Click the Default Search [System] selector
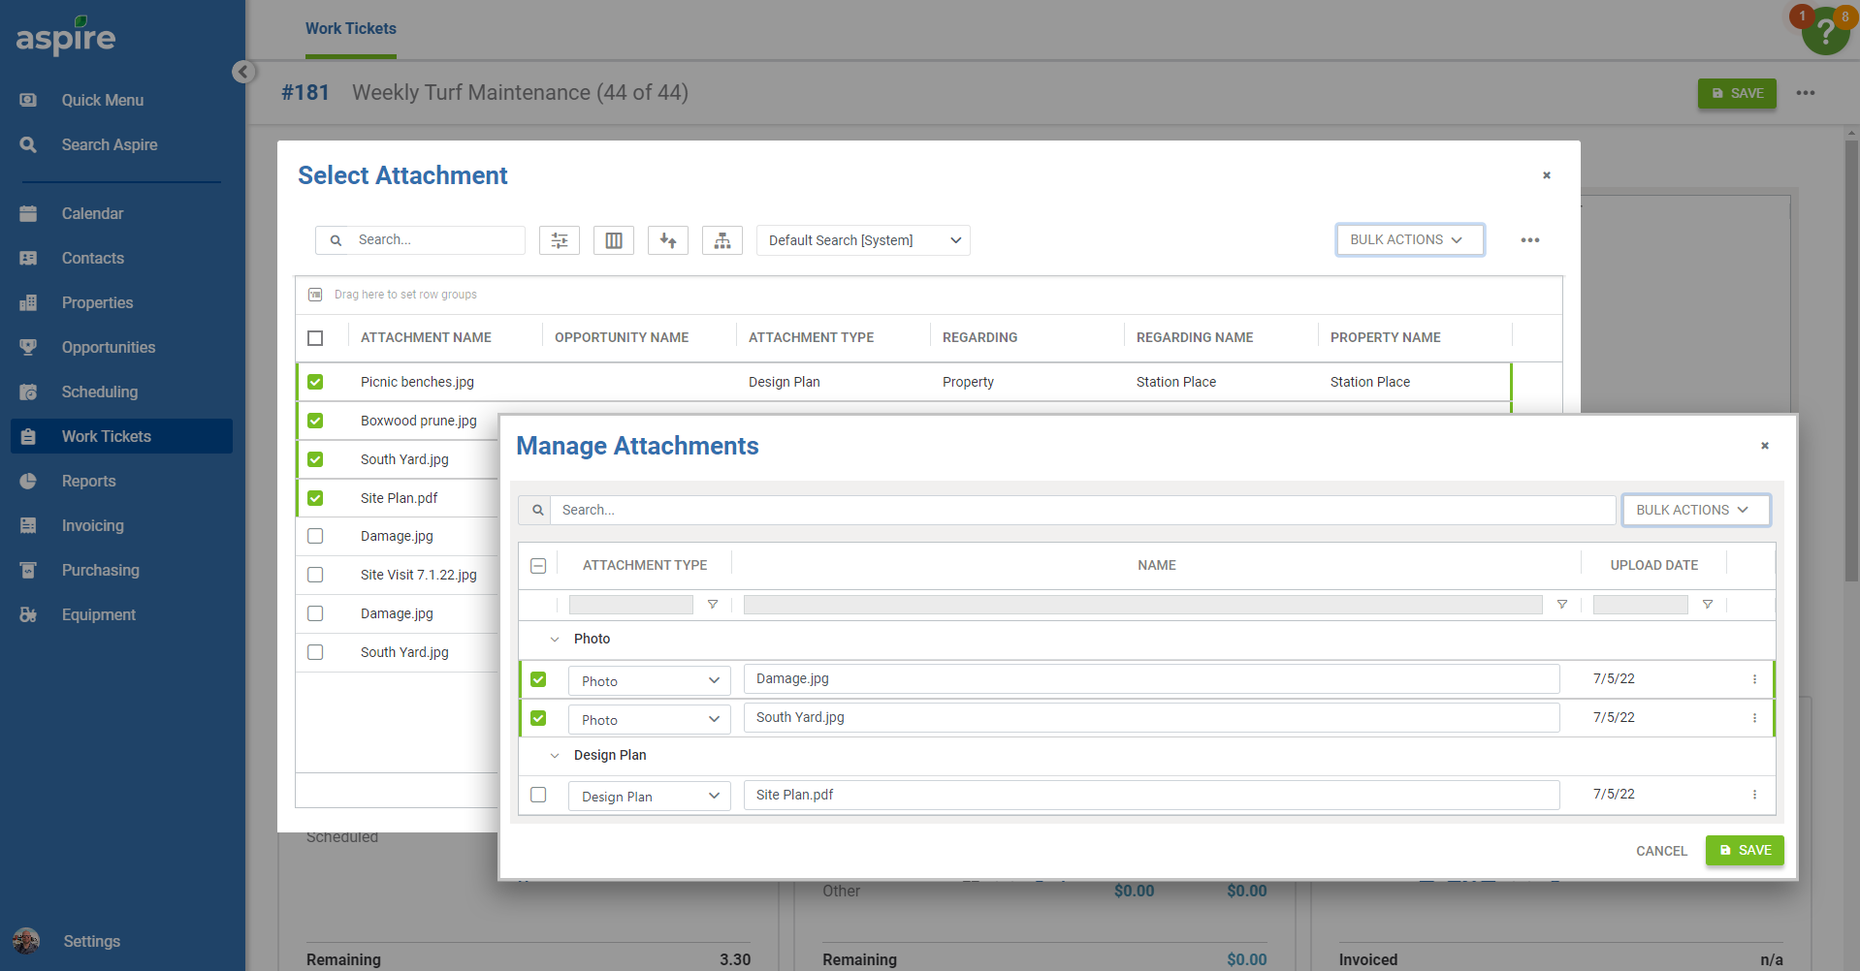 [861, 239]
